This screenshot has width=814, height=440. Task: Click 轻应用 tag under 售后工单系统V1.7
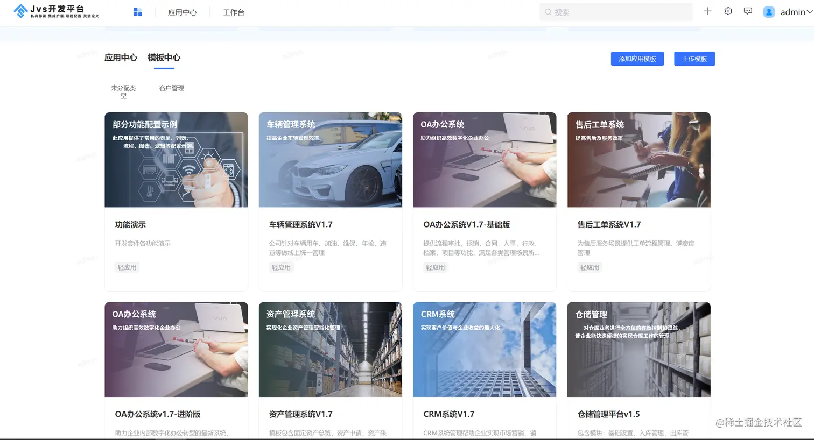(590, 267)
